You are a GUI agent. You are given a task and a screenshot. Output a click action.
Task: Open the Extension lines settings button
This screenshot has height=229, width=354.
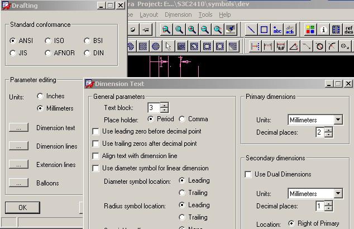[x=19, y=165]
